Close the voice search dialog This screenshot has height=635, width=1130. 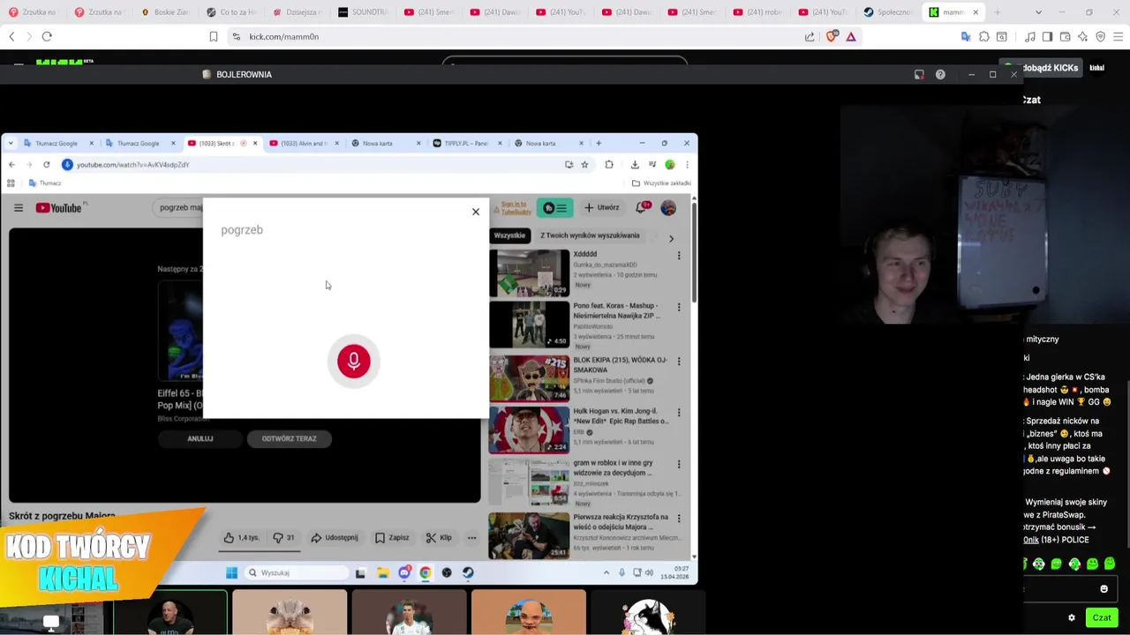pos(475,212)
